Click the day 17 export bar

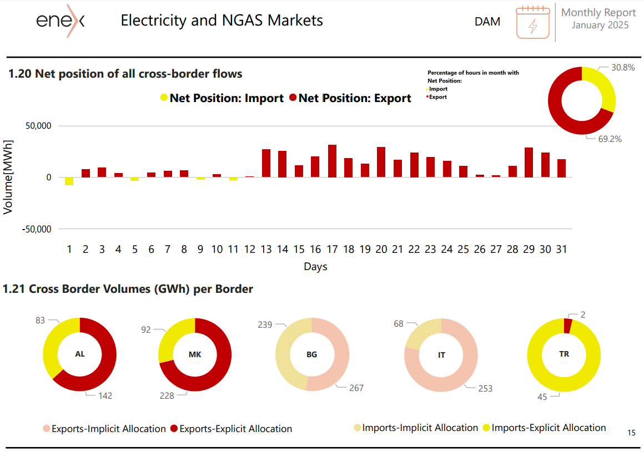click(332, 161)
